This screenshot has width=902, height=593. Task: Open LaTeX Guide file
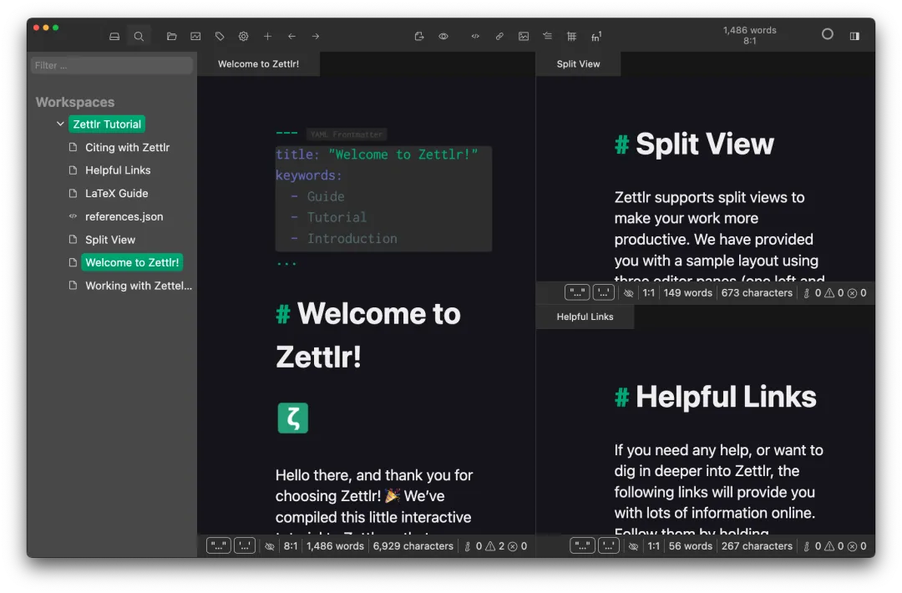(x=117, y=193)
